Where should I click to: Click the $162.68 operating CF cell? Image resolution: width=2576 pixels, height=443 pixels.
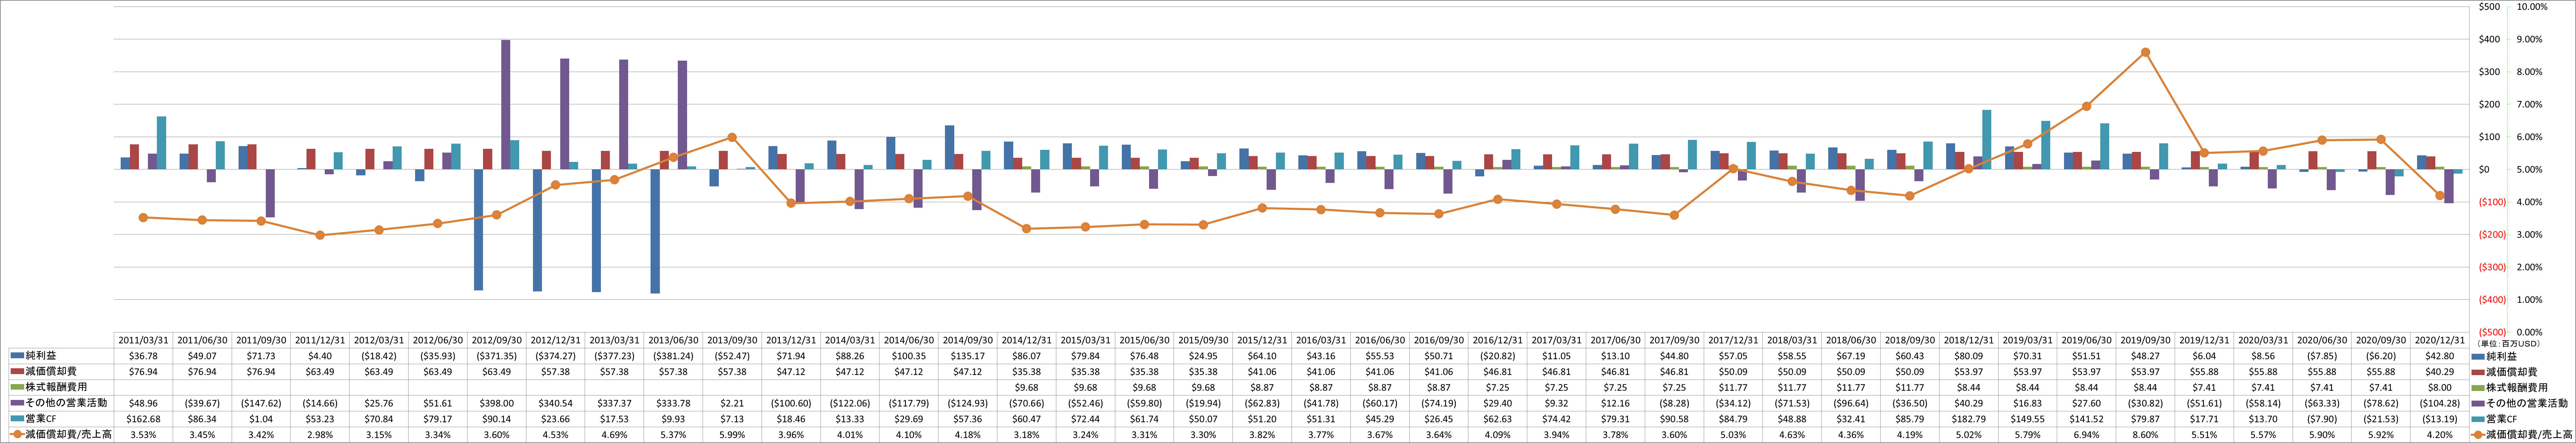tap(143, 419)
